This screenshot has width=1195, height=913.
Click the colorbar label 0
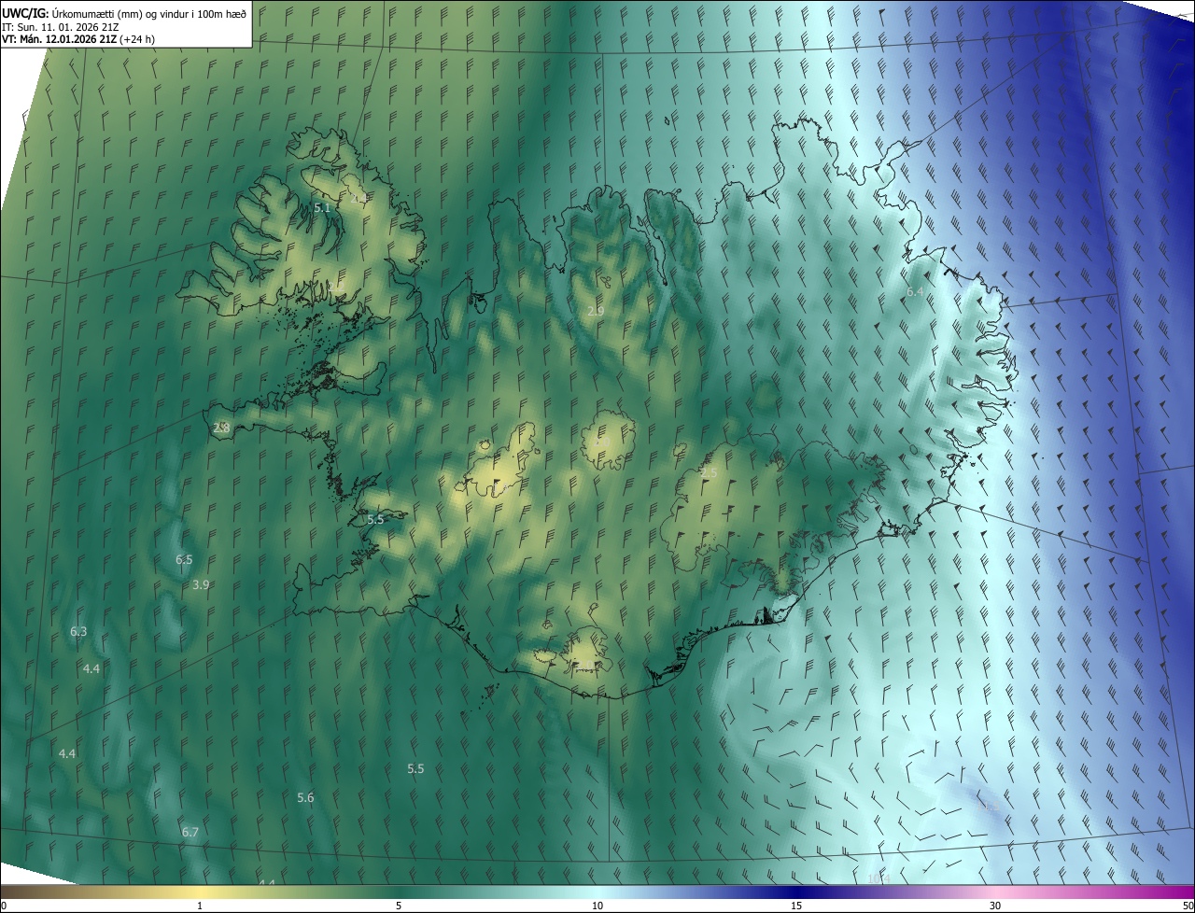pos(4,906)
